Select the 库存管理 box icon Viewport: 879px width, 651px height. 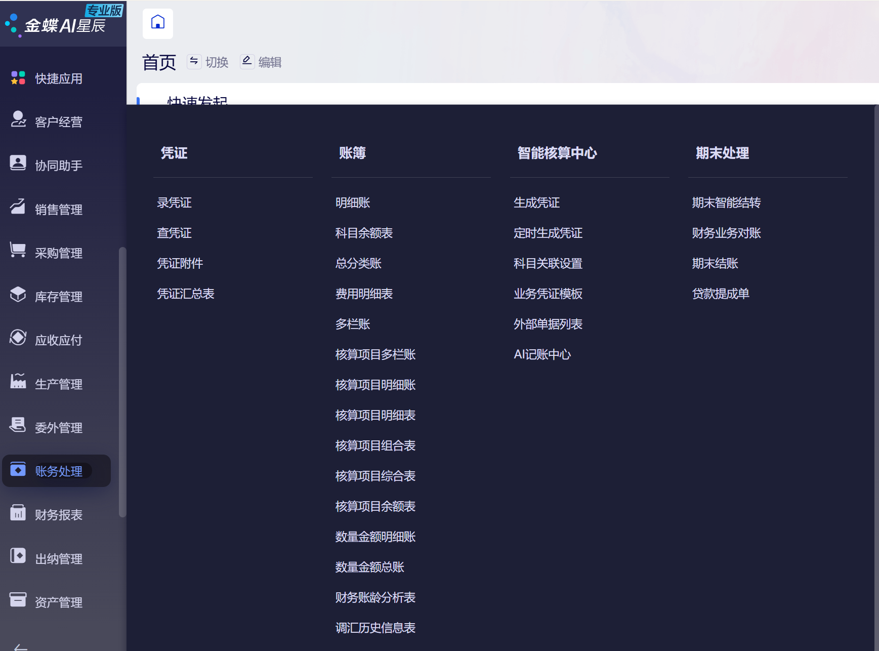(18, 294)
